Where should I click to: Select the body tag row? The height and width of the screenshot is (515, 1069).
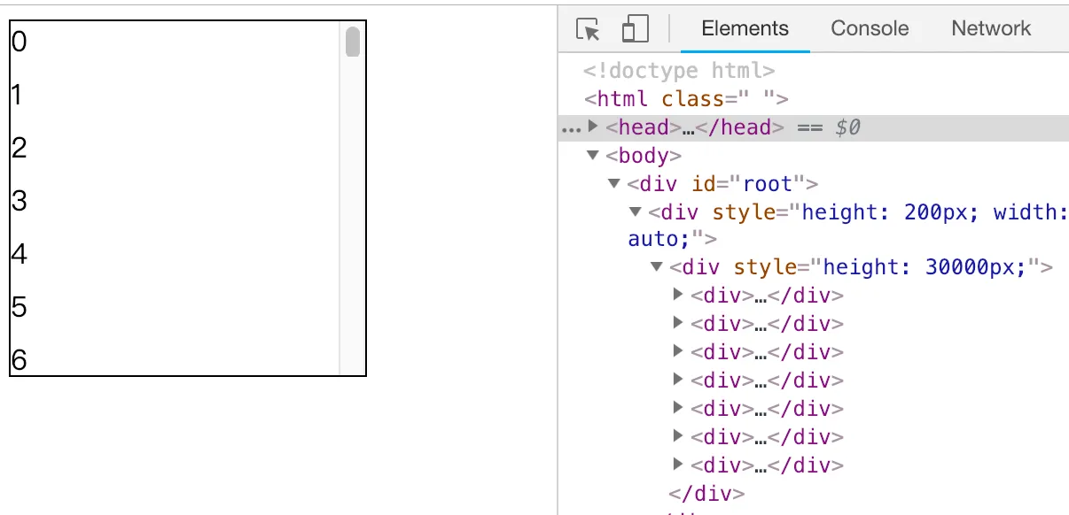point(644,156)
